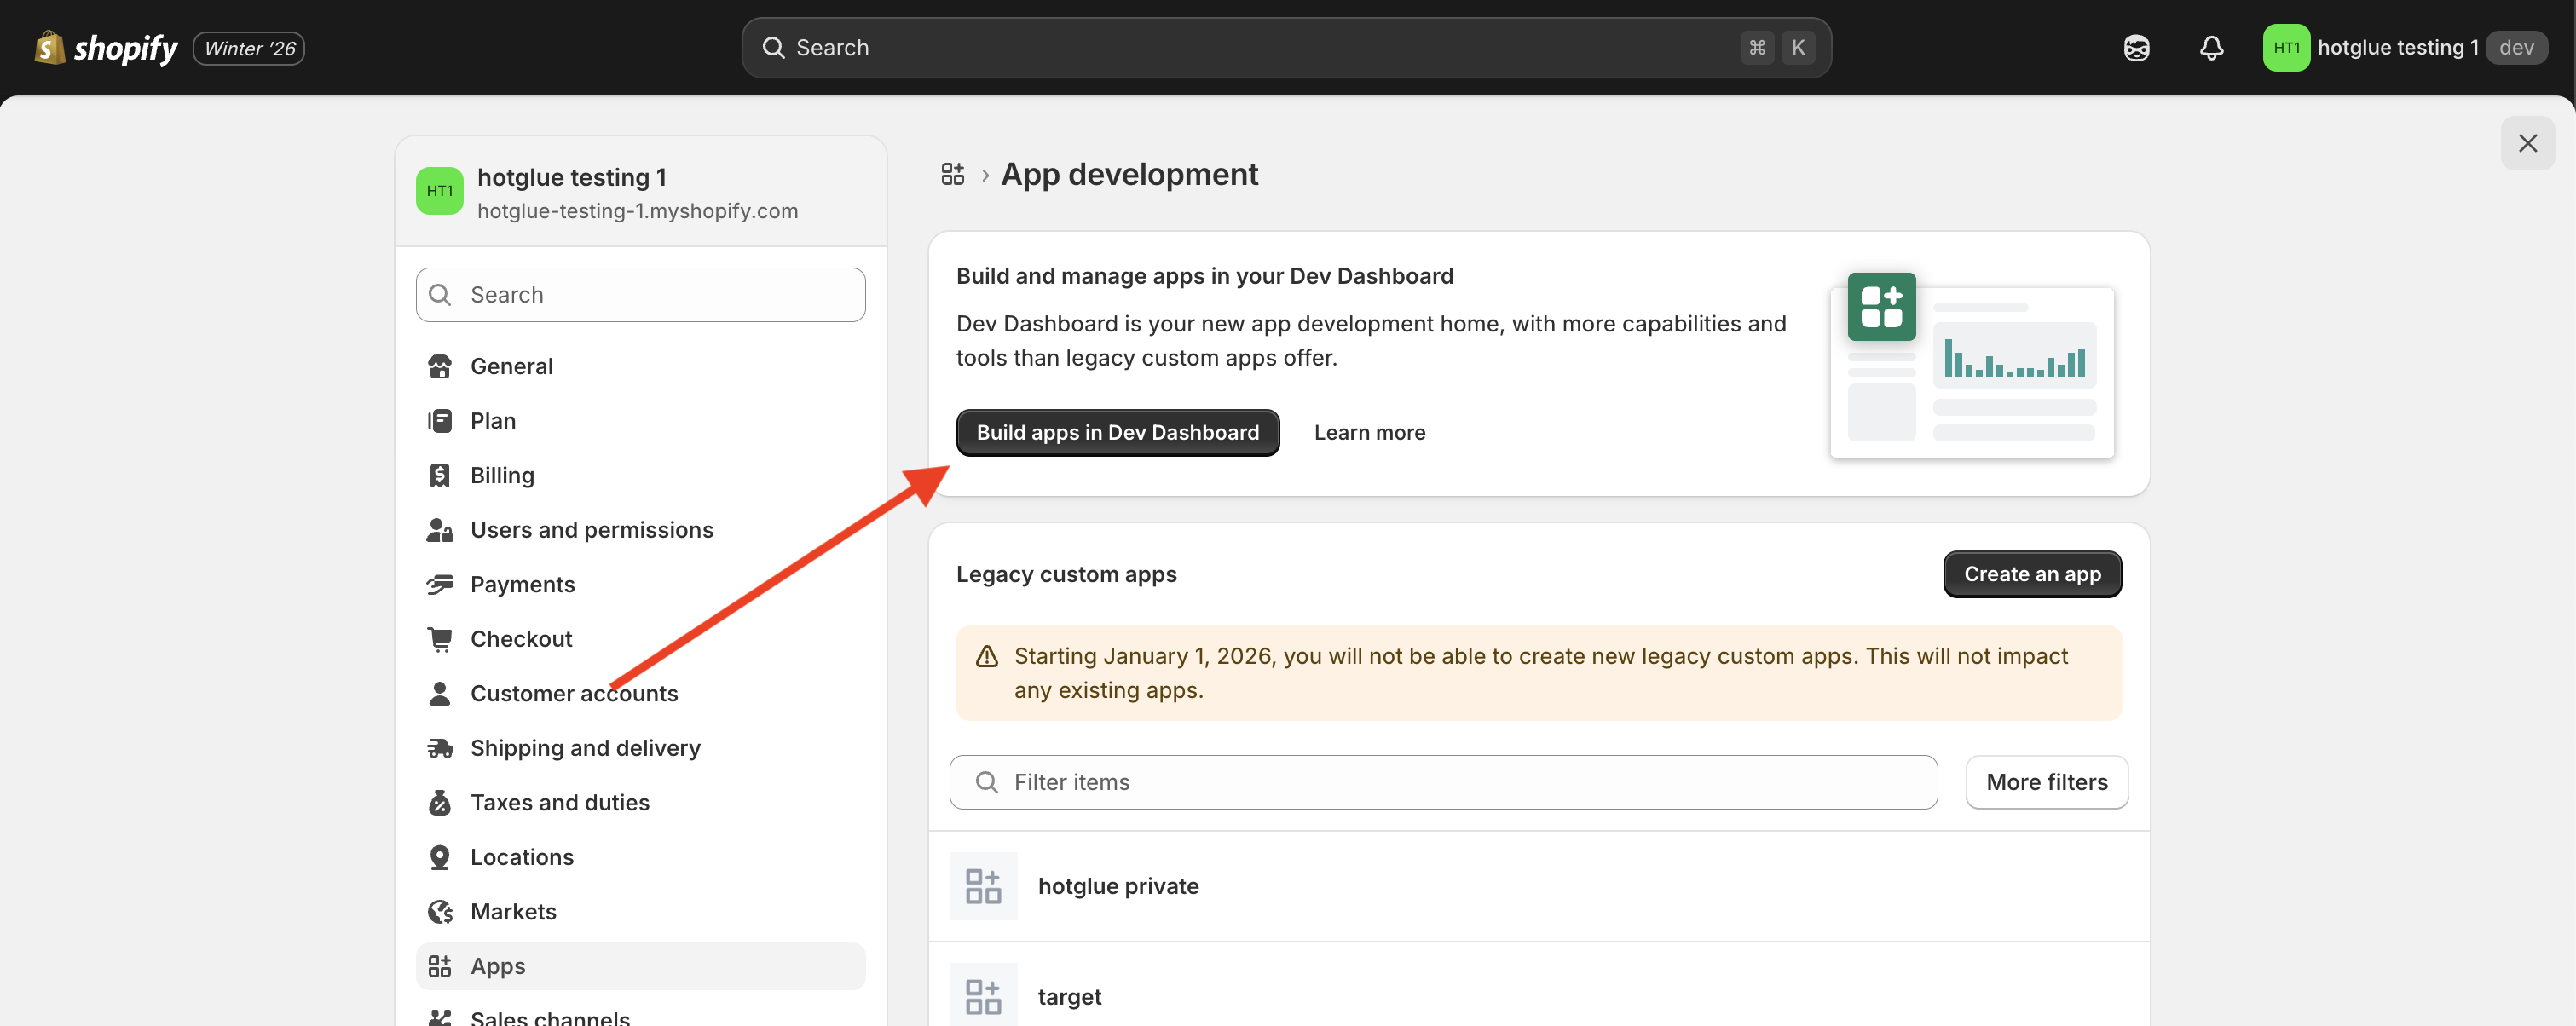Focus the Filter items field
2576x1026 pixels.
tap(1442, 782)
